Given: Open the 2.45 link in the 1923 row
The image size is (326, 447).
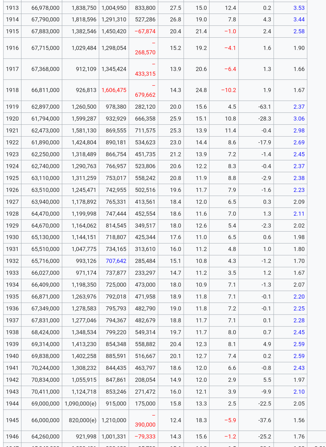Looking at the screenshot, I should pos(299,155).
